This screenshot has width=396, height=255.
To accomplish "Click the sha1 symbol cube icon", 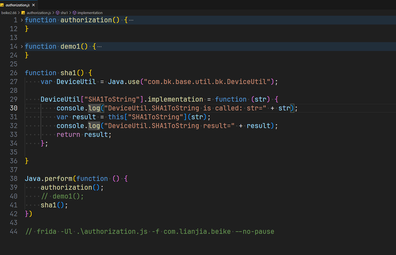I will pyautogui.click(x=57, y=13).
